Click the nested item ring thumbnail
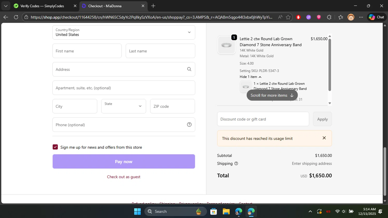The width and height of the screenshot is (388, 218). (246, 87)
